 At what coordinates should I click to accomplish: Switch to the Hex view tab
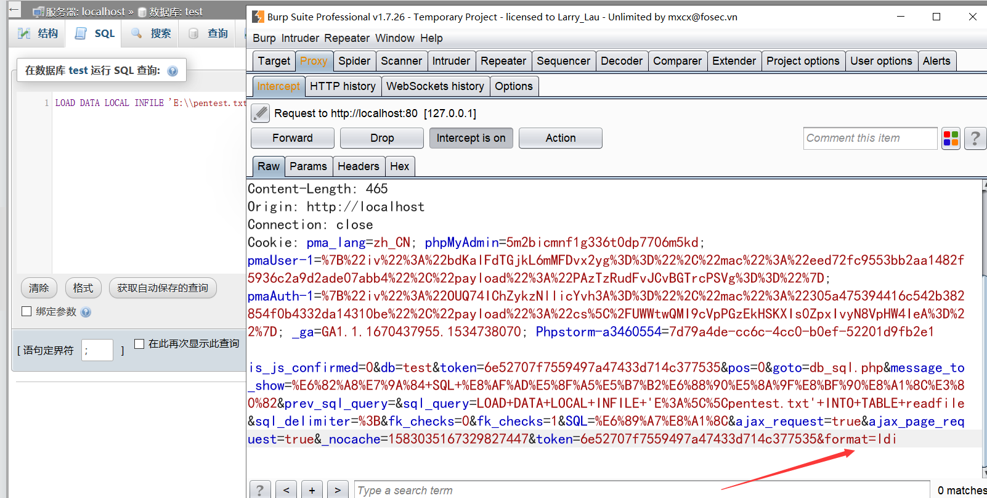coord(399,166)
